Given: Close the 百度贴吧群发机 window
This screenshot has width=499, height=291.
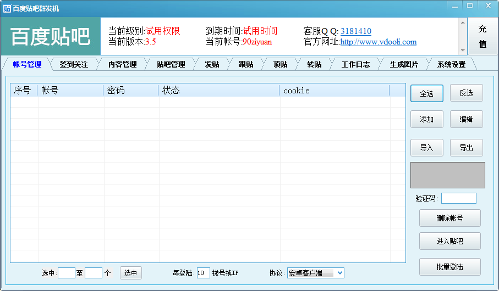Looking at the screenshot, I should (488, 5).
